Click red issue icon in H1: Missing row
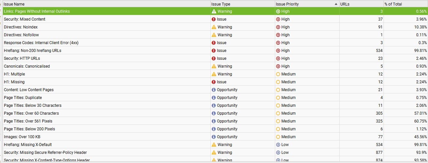This screenshot has height=163, width=428. point(214,82)
